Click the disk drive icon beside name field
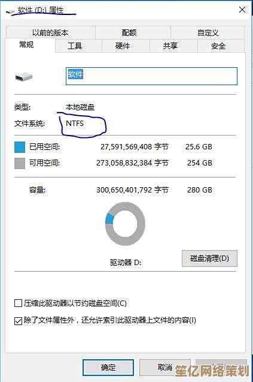The image size is (253, 382). pos(23,77)
